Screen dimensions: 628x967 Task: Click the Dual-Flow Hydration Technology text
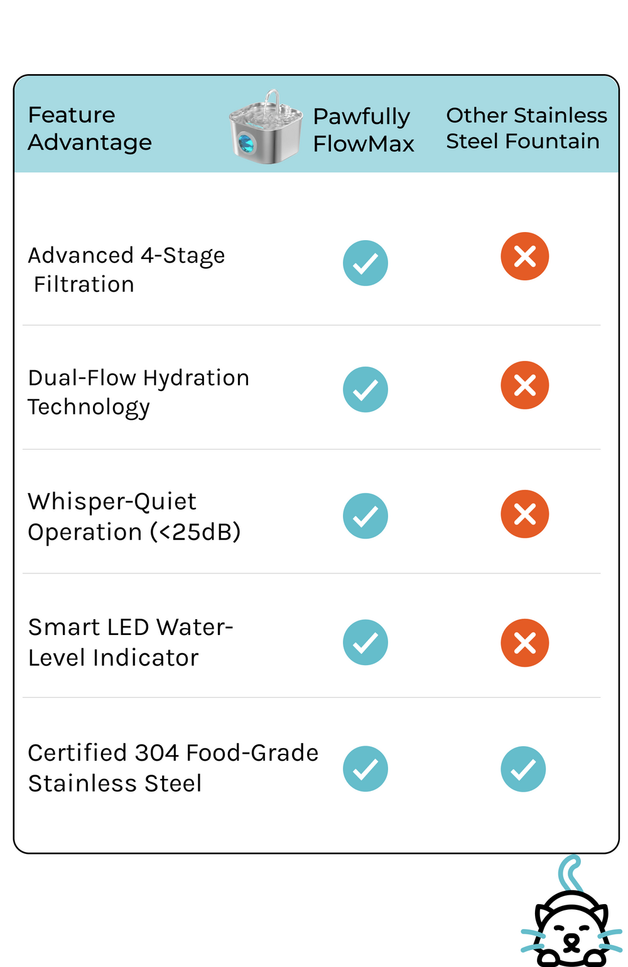[x=138, y=392]
